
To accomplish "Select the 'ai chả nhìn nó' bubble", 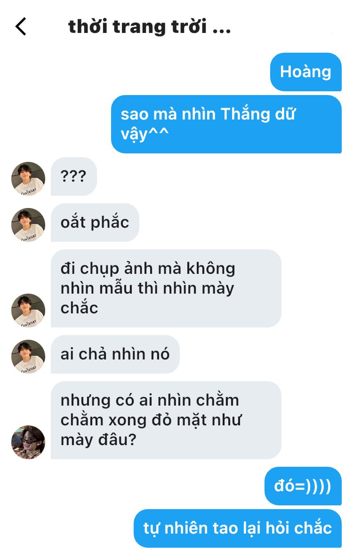I will (x=115, y=354).
